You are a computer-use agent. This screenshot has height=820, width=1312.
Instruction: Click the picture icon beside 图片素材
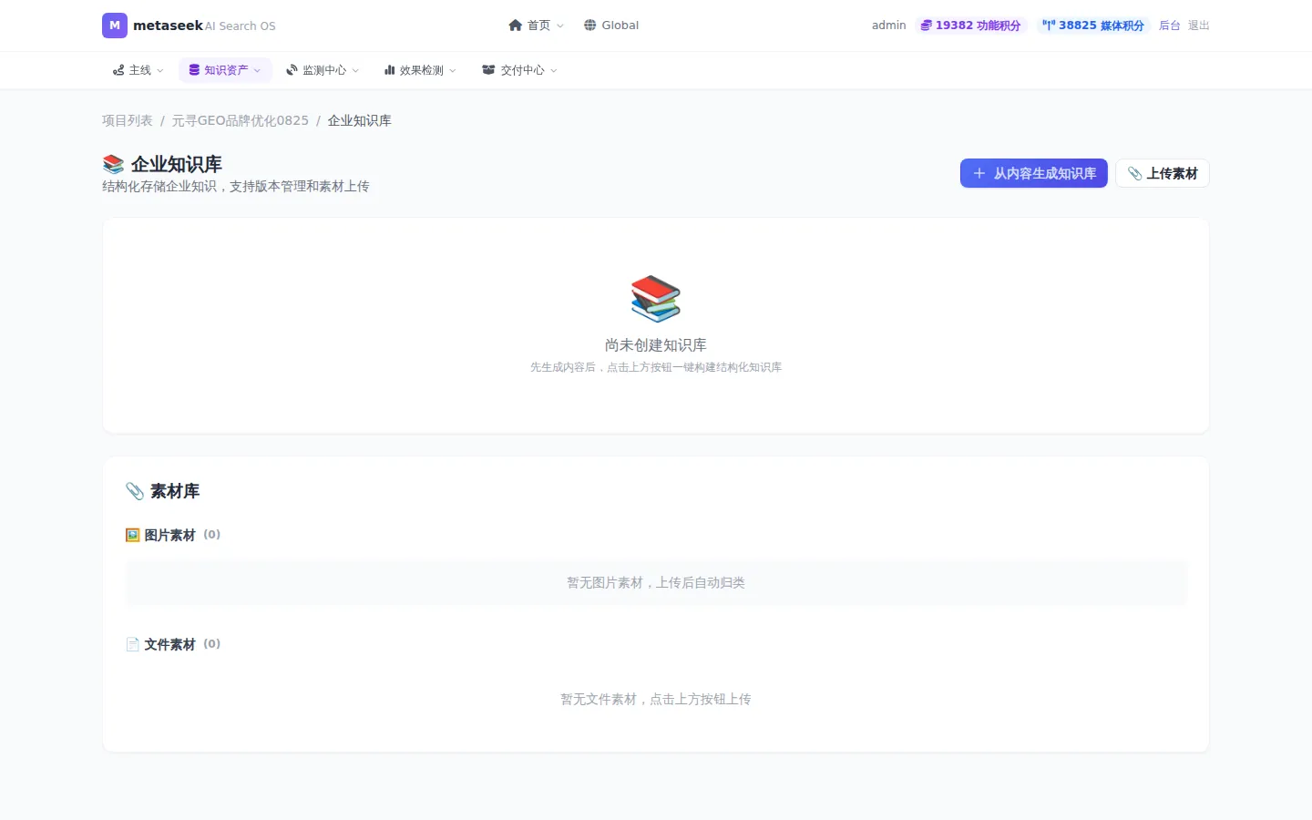[133, 535]
